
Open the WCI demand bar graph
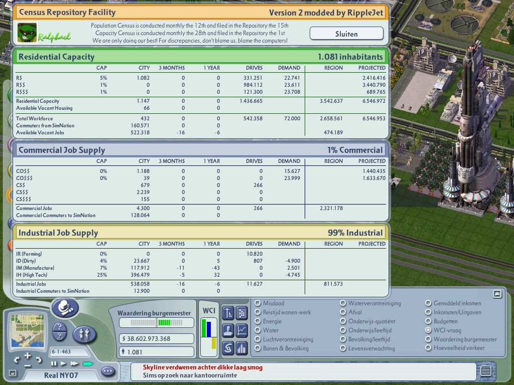click(x=209, y=337)
